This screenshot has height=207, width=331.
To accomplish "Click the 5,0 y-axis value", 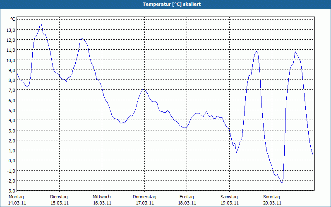I will [x=12, y=111].
